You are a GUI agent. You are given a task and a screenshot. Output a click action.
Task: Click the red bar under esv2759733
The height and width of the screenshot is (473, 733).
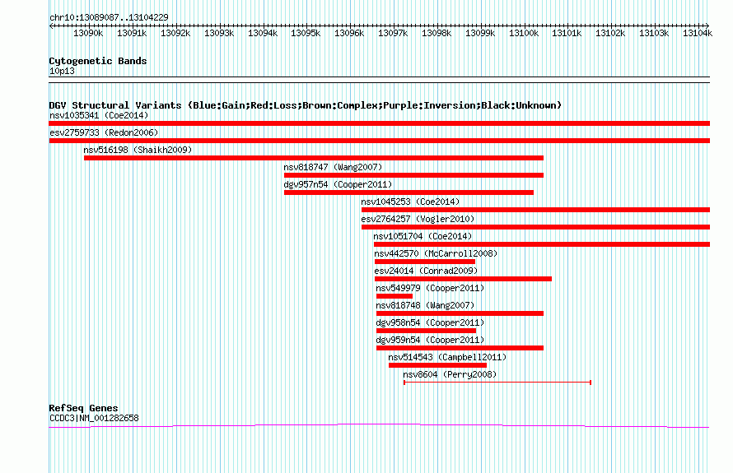(379, 141)
